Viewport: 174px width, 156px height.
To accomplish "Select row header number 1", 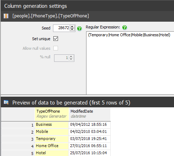I will tap(18, 125).
